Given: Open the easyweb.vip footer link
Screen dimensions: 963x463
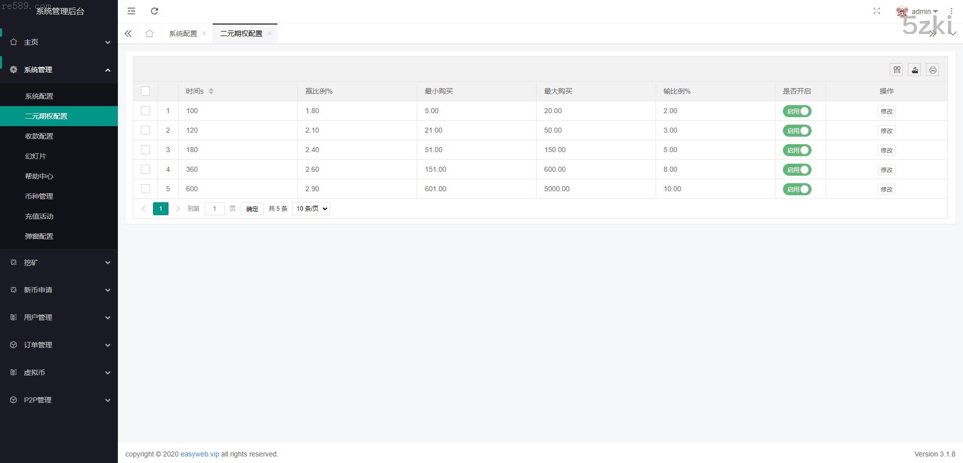Looking at the screenshot, I should (200, 454).
